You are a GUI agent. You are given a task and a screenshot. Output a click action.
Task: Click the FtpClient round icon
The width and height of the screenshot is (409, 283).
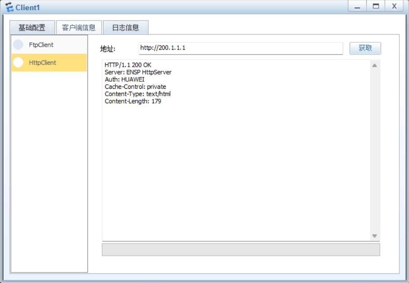[18, 45]
